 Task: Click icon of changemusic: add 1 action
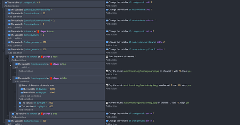(107, 2)
